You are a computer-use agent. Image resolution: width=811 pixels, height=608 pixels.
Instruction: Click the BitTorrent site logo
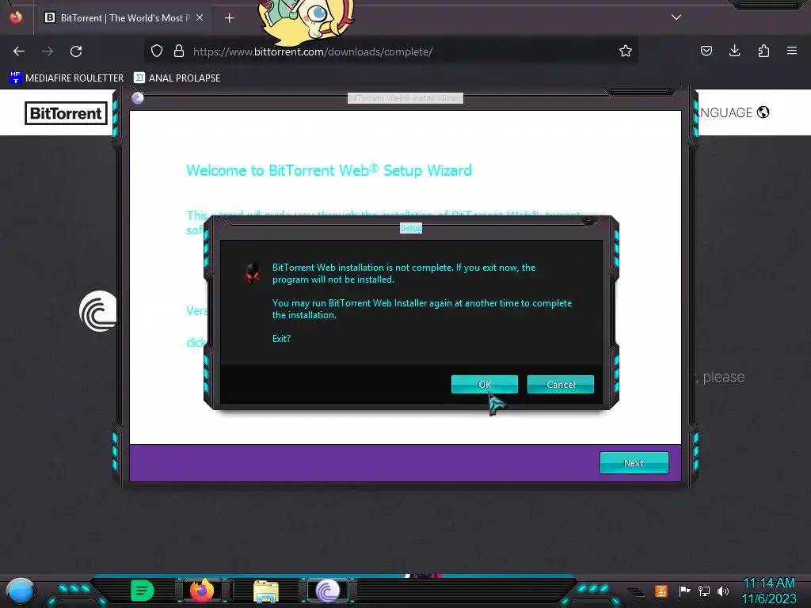[66, 113]
